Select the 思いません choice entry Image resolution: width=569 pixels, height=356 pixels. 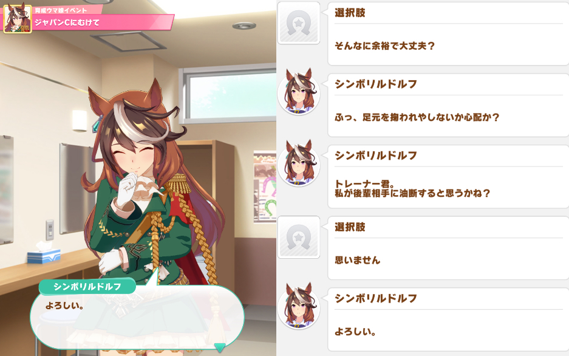(448, 248)
